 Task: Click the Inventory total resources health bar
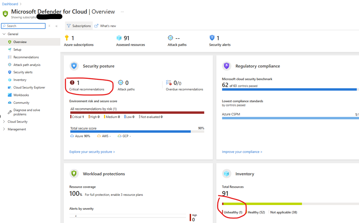pos(290,204)
